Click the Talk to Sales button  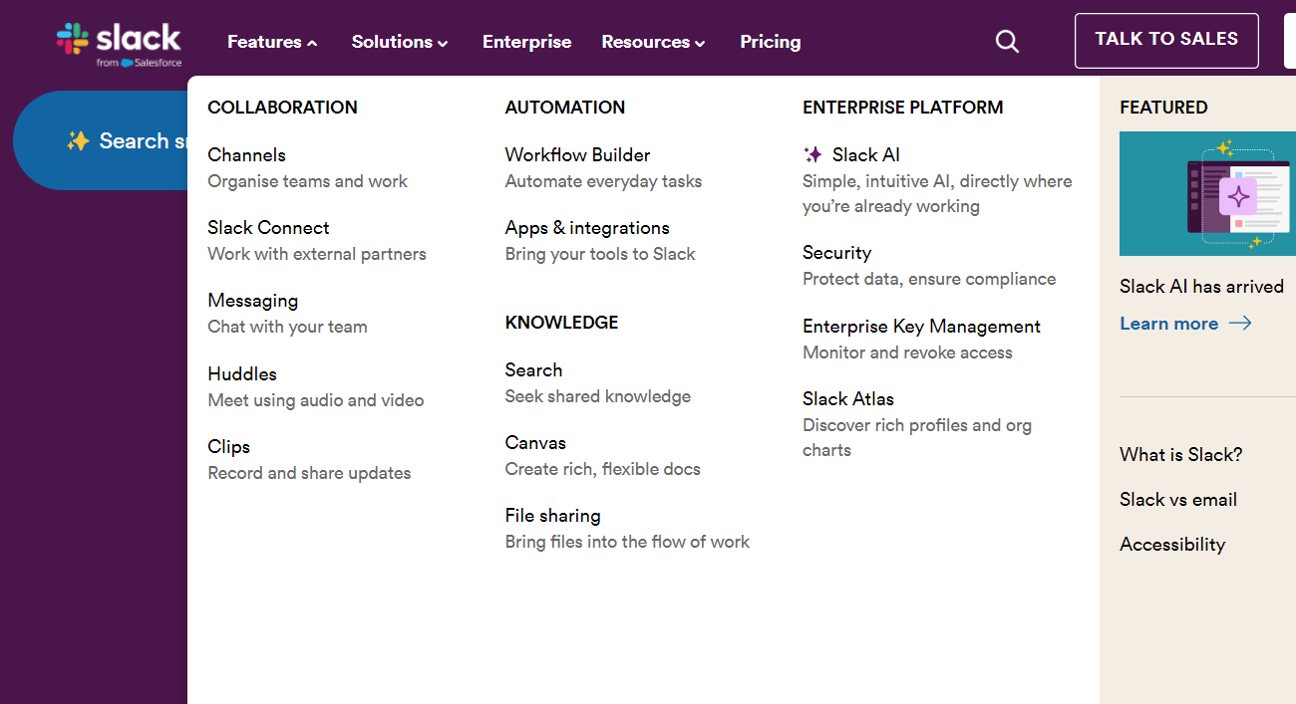[1166, 40]
